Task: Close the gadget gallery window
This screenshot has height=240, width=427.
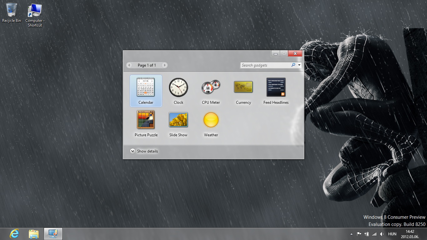Action: pos(295,53)
